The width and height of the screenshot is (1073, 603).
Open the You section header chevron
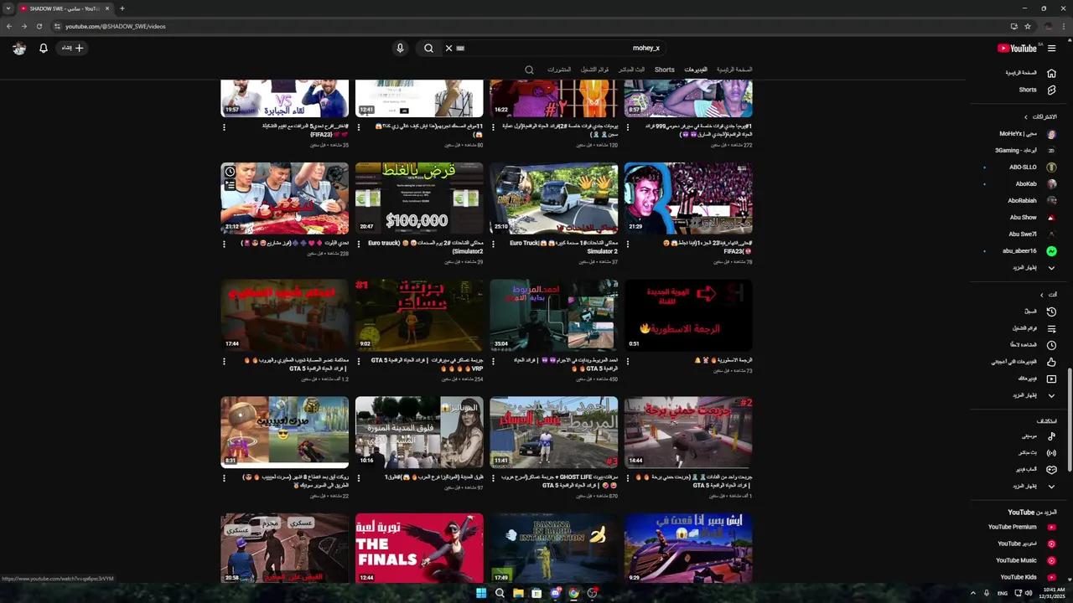point(1042,295)
